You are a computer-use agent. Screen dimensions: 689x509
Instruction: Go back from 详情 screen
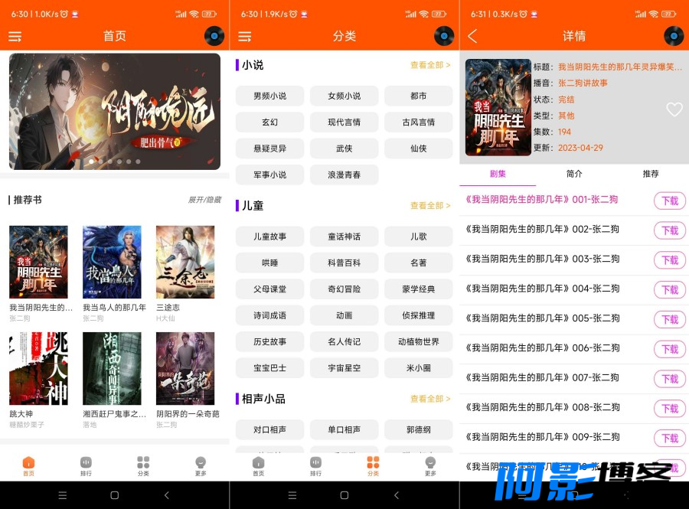(473, 36)
